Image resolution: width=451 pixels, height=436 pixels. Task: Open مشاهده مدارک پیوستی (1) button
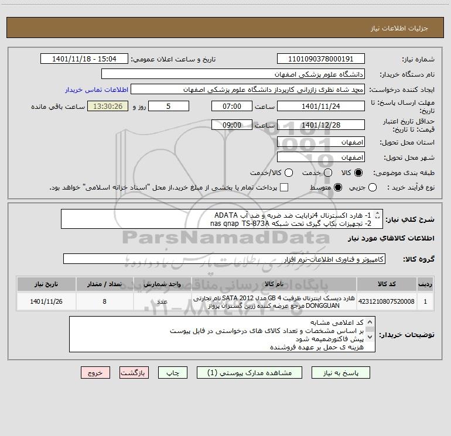[x=250, y=373]
